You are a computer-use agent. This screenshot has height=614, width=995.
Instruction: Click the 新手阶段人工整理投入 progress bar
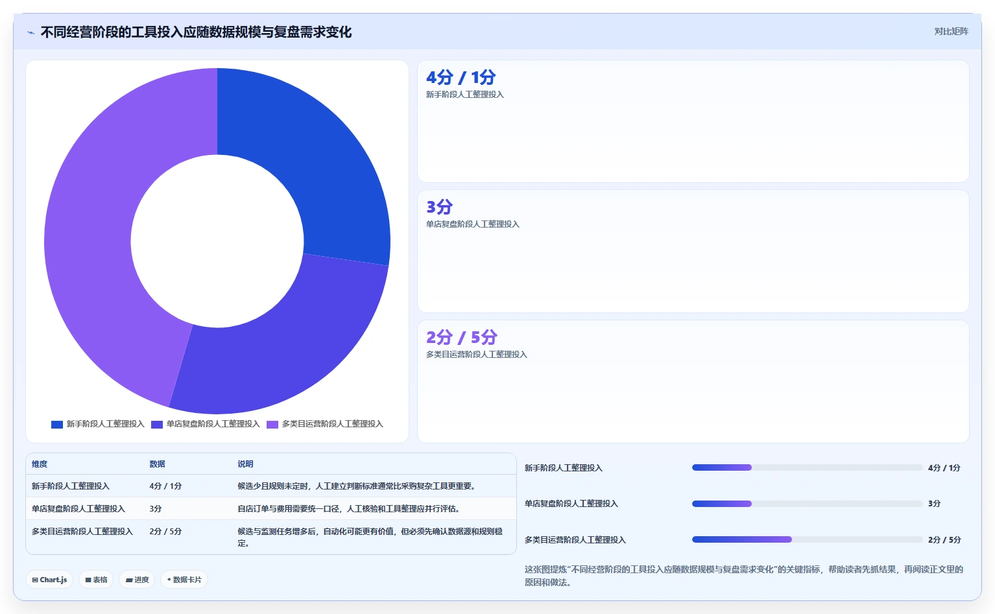pos(807,467)
